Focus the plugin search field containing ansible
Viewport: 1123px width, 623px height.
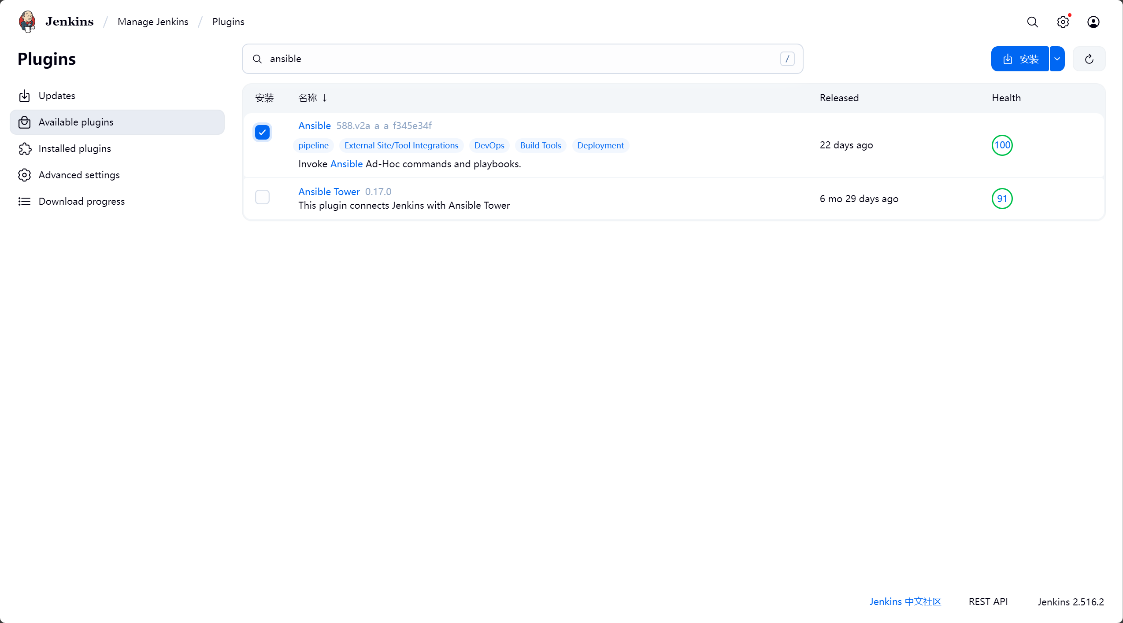click(523, 59)
